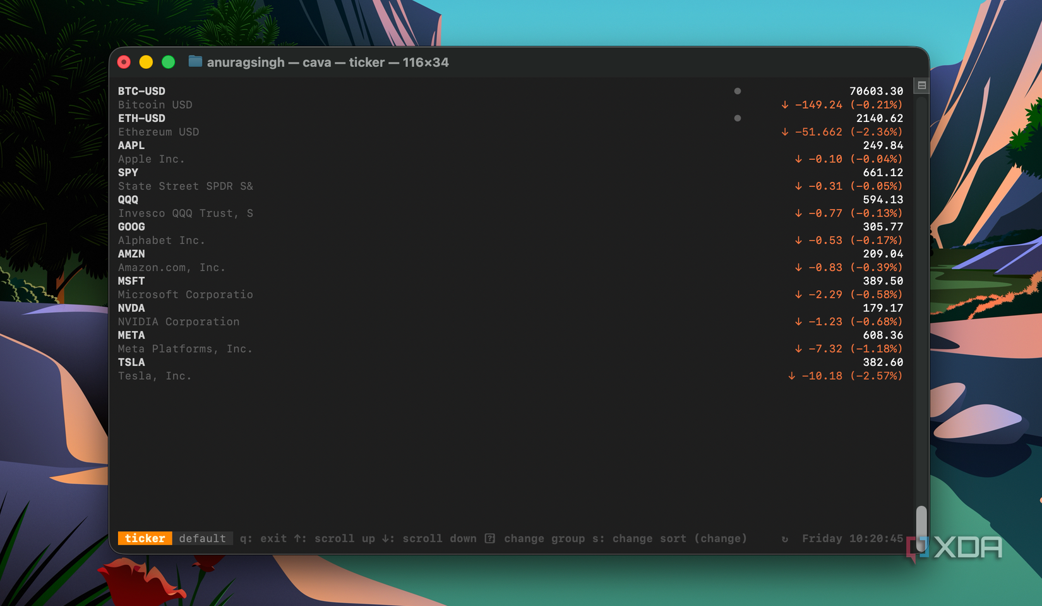Click the folder icon in the title bar
Image resolution: width=1042 pixels, height=606 pixels.
coord(195,61)
